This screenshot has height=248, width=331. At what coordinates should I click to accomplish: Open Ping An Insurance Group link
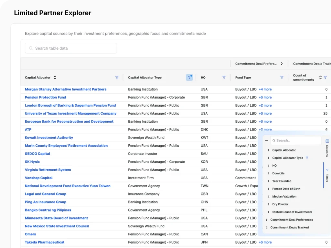point(46,202)
